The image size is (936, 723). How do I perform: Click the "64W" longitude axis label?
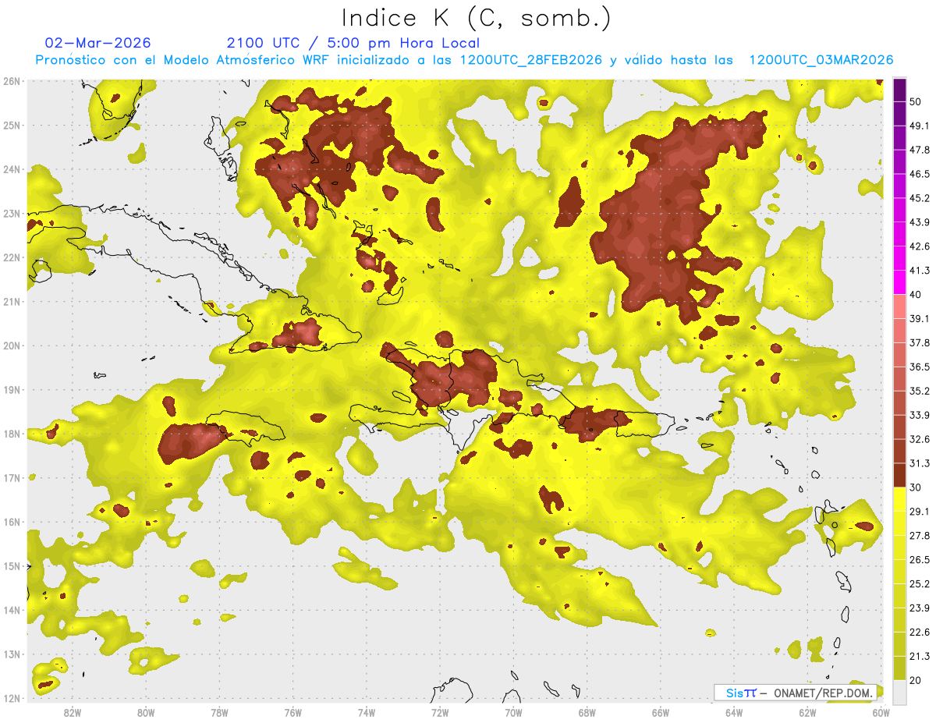[x=734, y=713]
